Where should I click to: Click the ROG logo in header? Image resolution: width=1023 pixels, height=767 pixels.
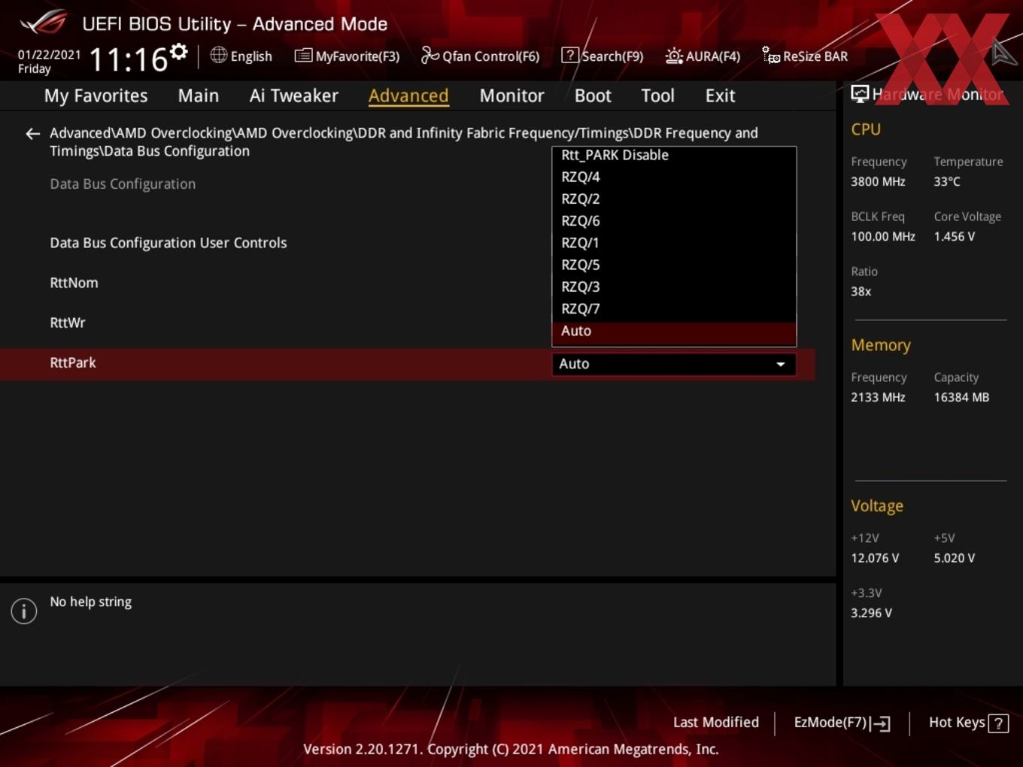(43, 23)
